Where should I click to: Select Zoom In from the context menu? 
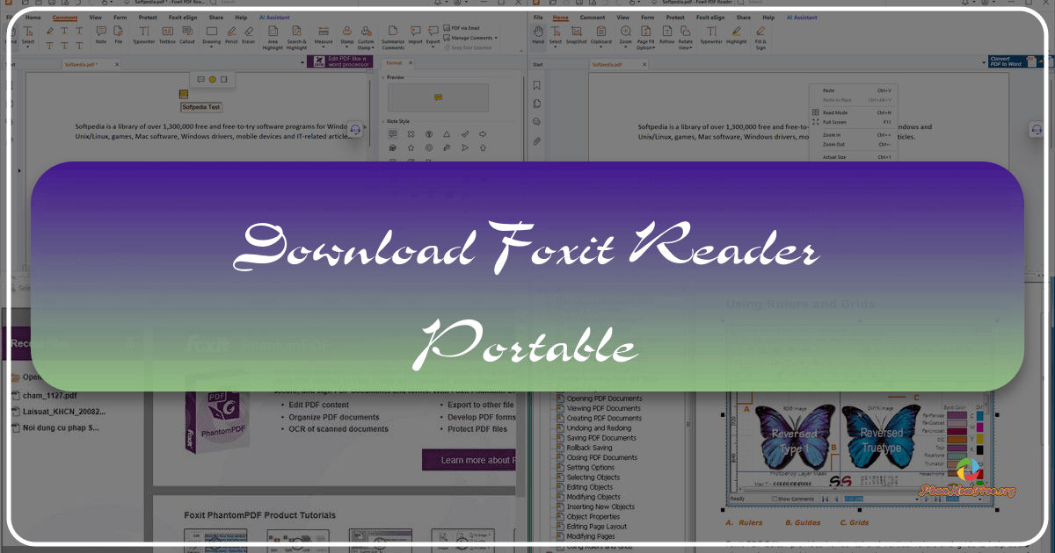tap(833, 135)
